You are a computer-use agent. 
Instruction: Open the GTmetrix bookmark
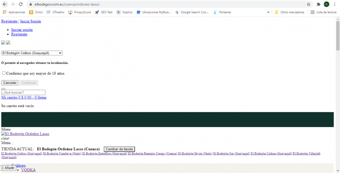[x=55, y=12]
